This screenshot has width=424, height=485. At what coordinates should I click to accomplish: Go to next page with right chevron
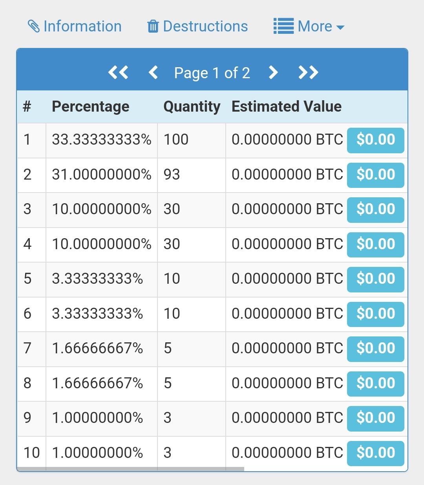click(273, 73)
